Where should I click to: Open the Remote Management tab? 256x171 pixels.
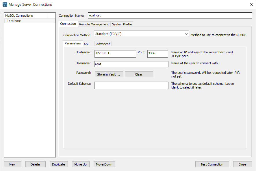pos(94,24)
